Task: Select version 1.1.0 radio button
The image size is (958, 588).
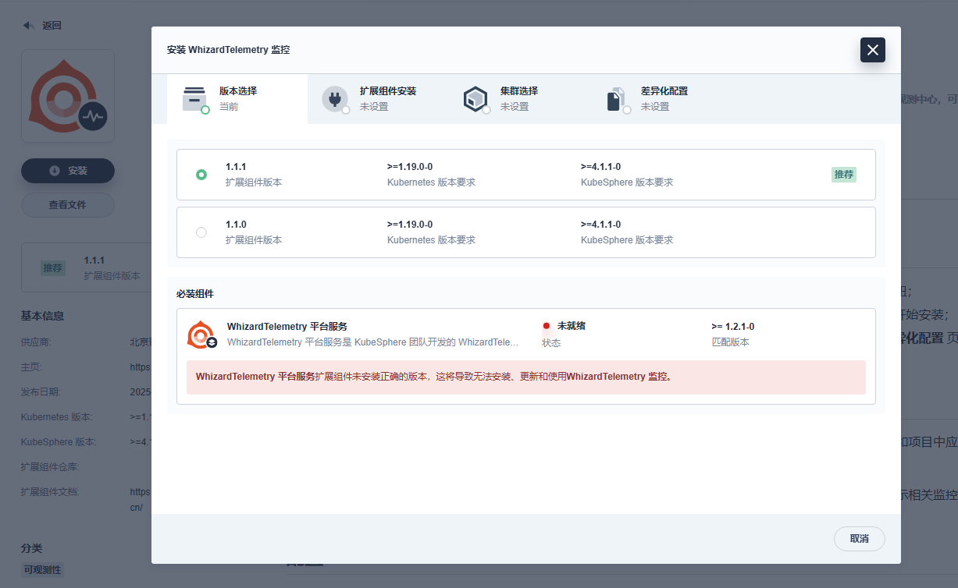Action: 201,232
